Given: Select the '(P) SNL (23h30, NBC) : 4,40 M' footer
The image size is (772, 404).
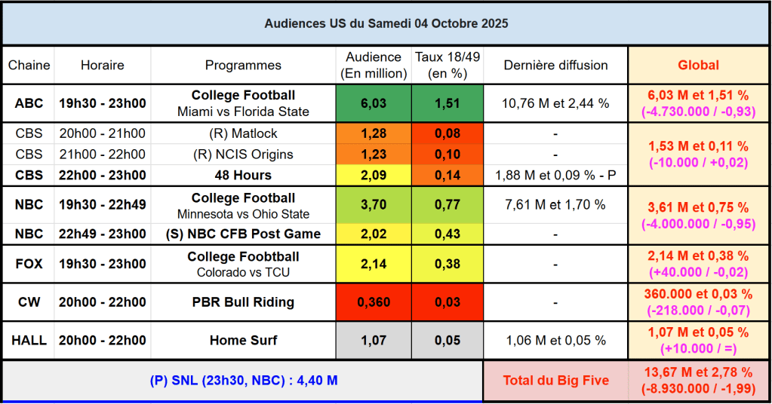Looking at the screenshot, I should tap(243, 381).
